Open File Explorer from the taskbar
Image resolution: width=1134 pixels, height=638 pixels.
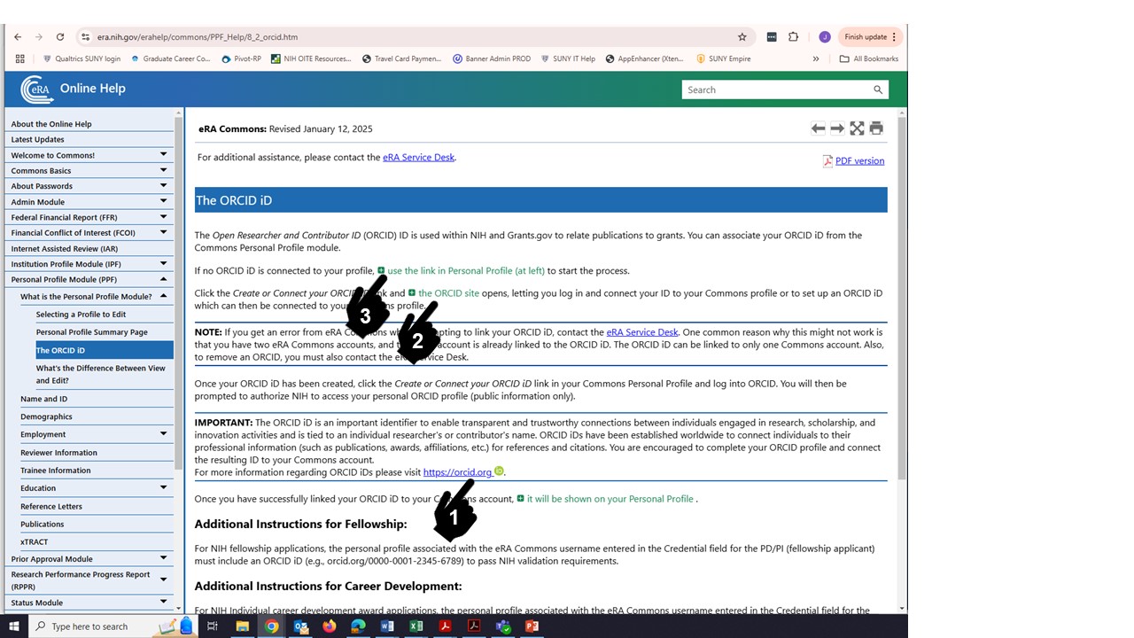point(242,626)
